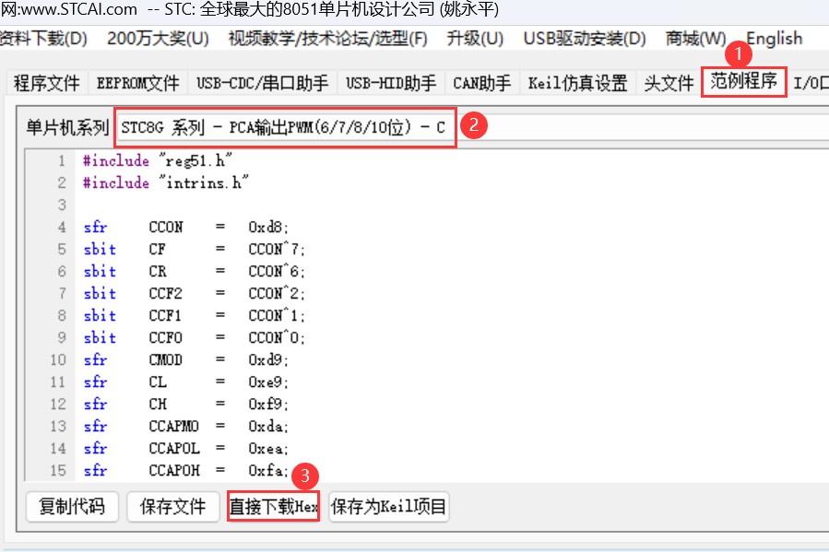Open the CAN助手 tab

481,83
